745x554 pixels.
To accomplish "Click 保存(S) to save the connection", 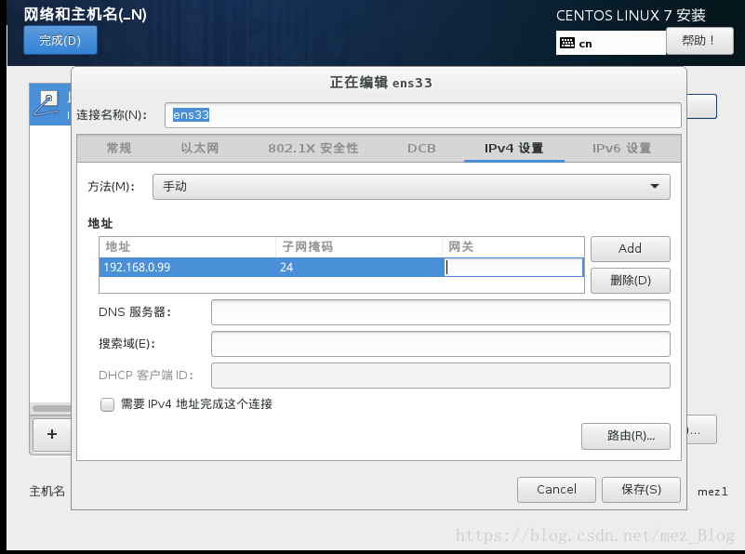I will 641,490.
